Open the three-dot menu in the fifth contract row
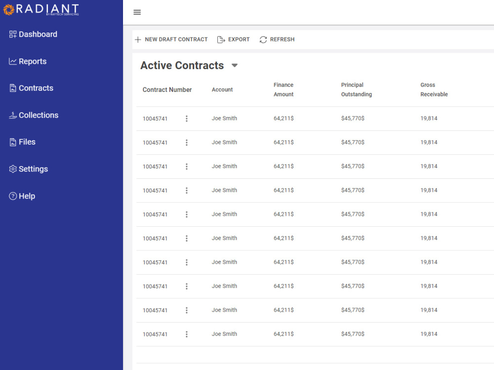This screenshot has width=494, height=370. click(187, 214)
